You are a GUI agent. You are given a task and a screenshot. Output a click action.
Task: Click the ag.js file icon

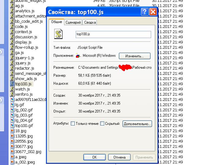coord(12,6)
